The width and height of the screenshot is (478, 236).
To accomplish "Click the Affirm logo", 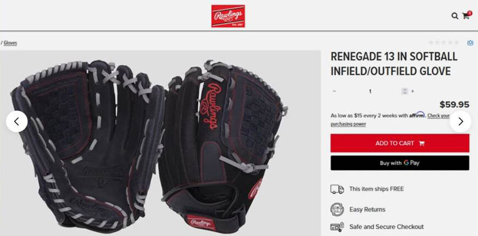I will tap(417, 115).
